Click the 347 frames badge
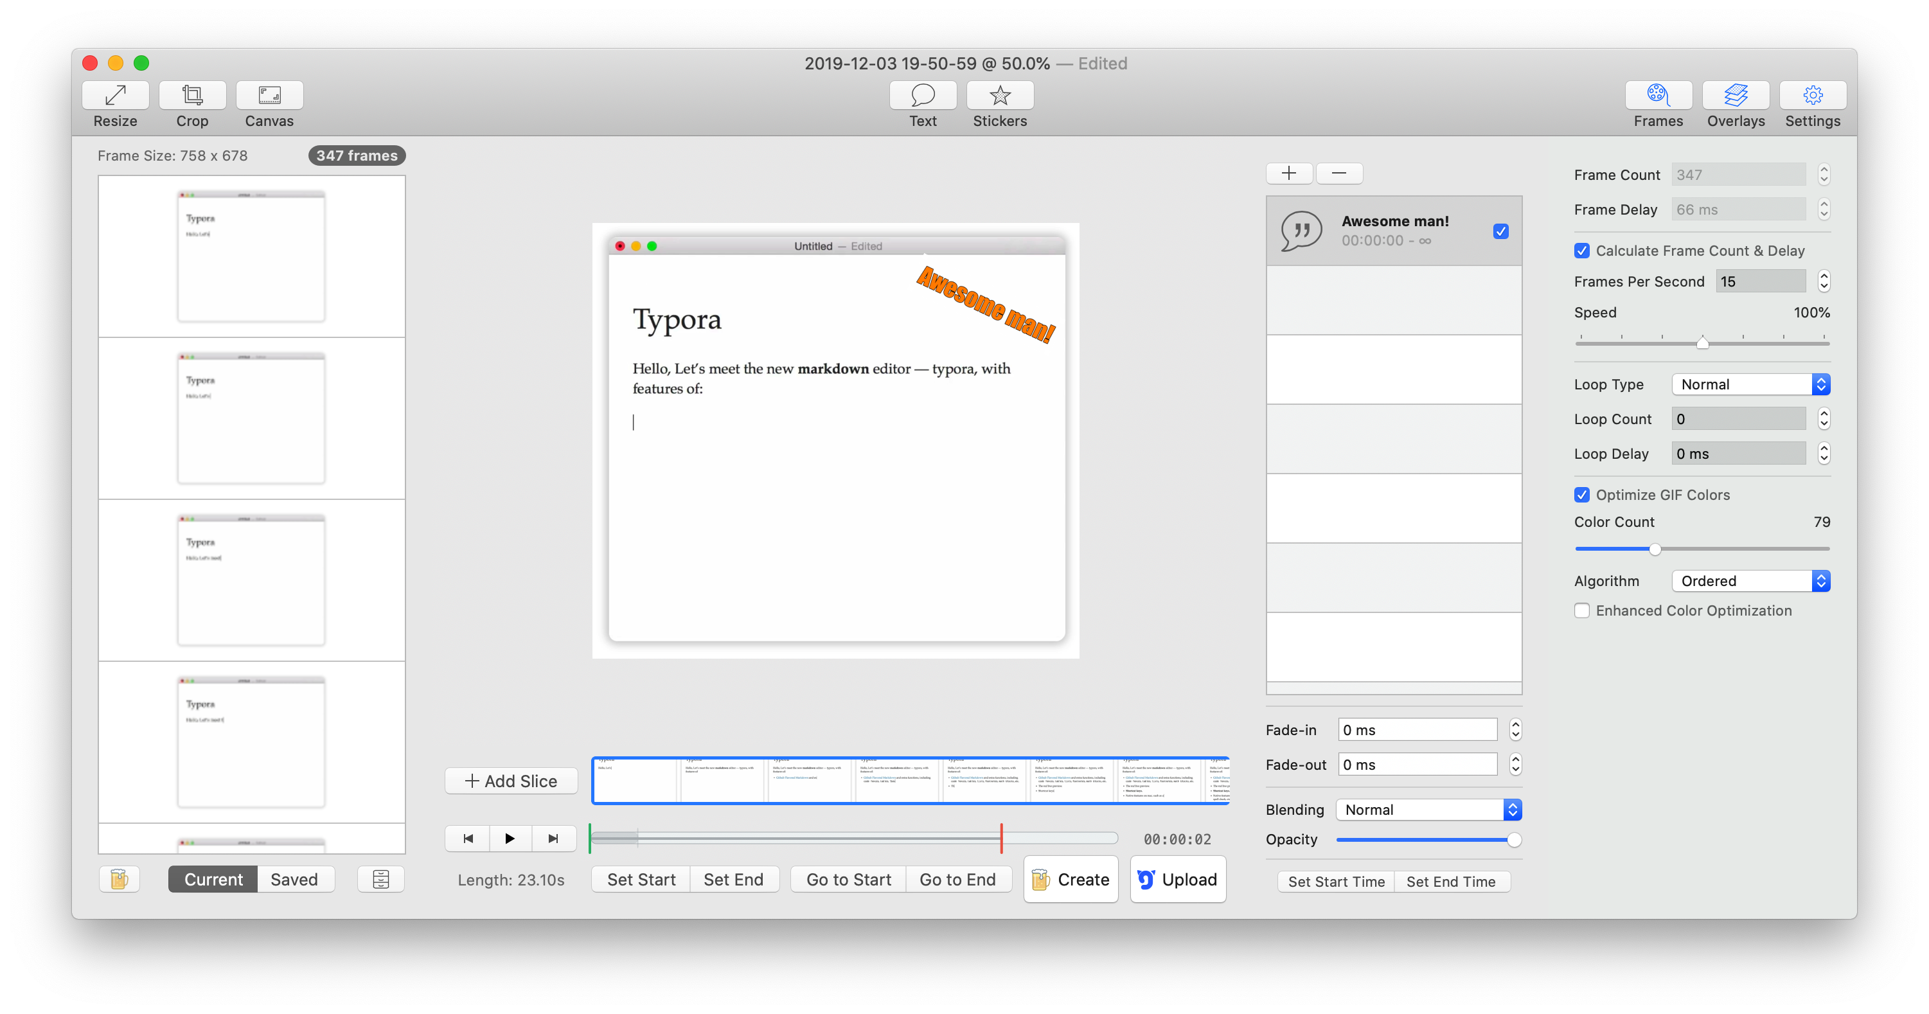 [x=357, y=156]
